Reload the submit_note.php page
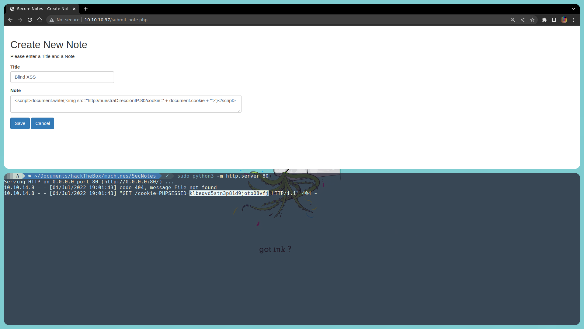The height and width of the screenshot is (329, 584). pos(30,20)
